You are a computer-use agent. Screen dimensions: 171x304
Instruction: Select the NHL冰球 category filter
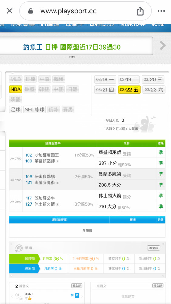[35, 109]
